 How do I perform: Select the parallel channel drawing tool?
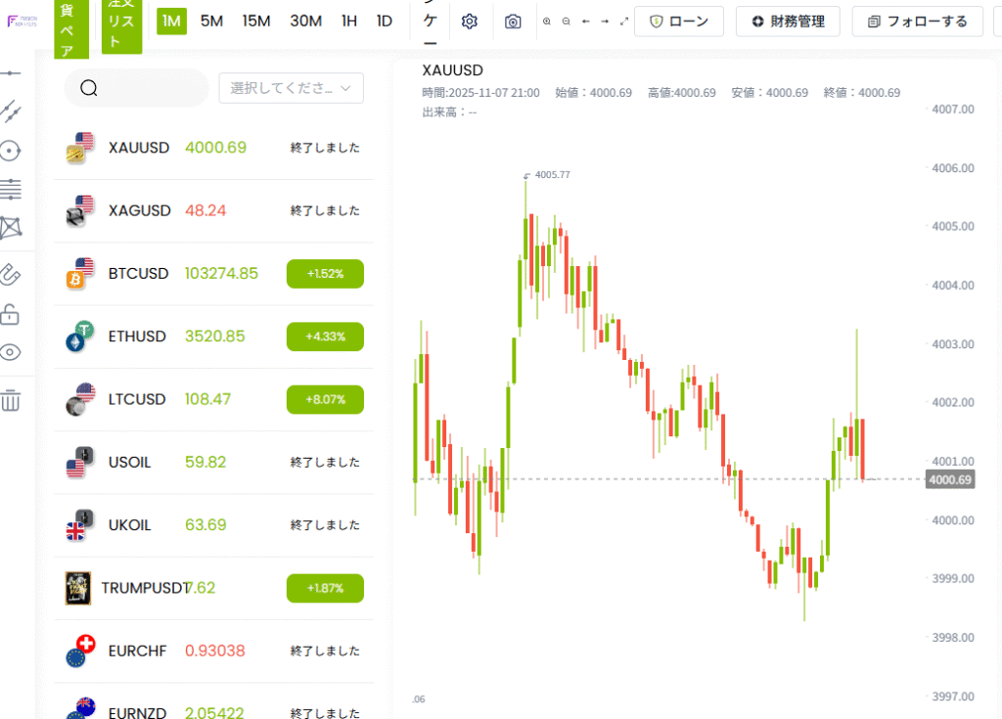click(11, 112)
